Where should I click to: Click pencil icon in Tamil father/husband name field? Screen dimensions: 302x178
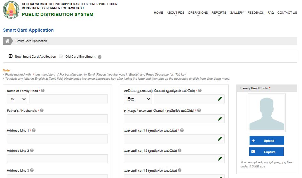coord(220,119)
